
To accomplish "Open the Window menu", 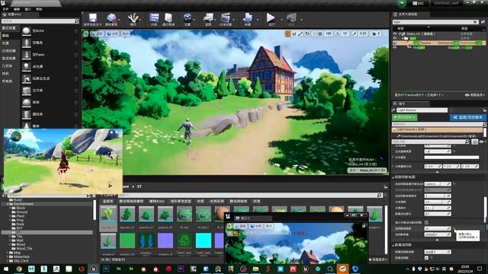I will click(27, 9).
